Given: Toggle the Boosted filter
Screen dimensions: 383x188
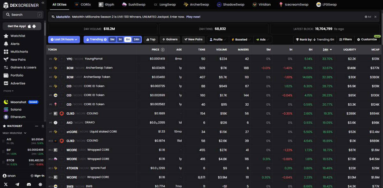Looking at the screenshot, I should point(241,39).
